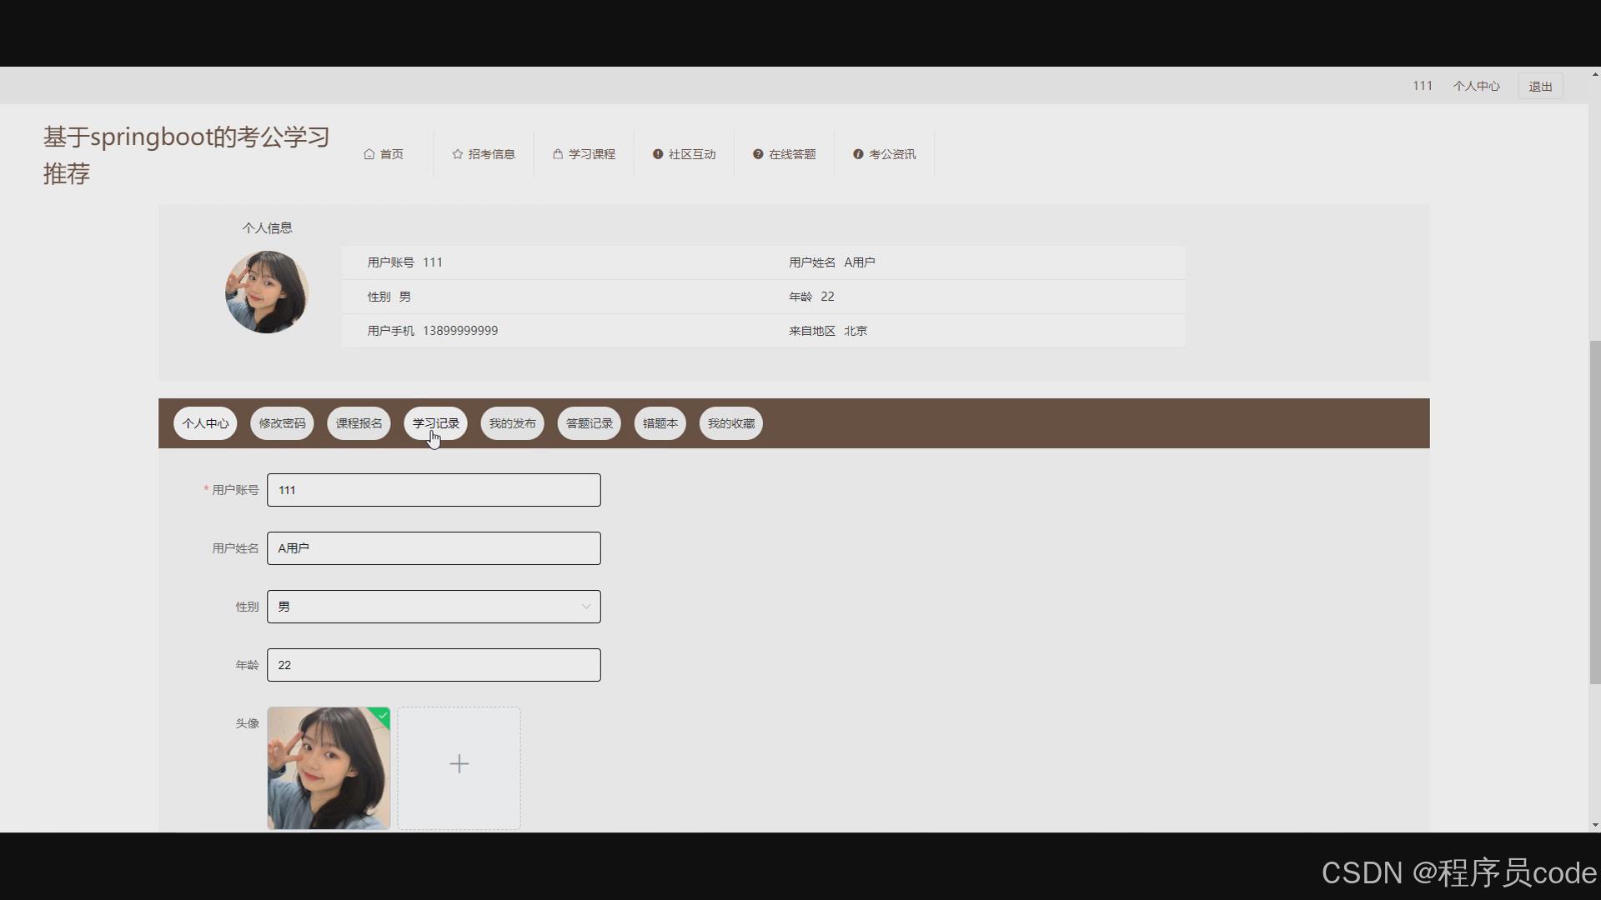Click the exclamation icon beside 社区互动
Image resolution: width=1601 pixels, height=900 pixels.
(x=657, y=154)
